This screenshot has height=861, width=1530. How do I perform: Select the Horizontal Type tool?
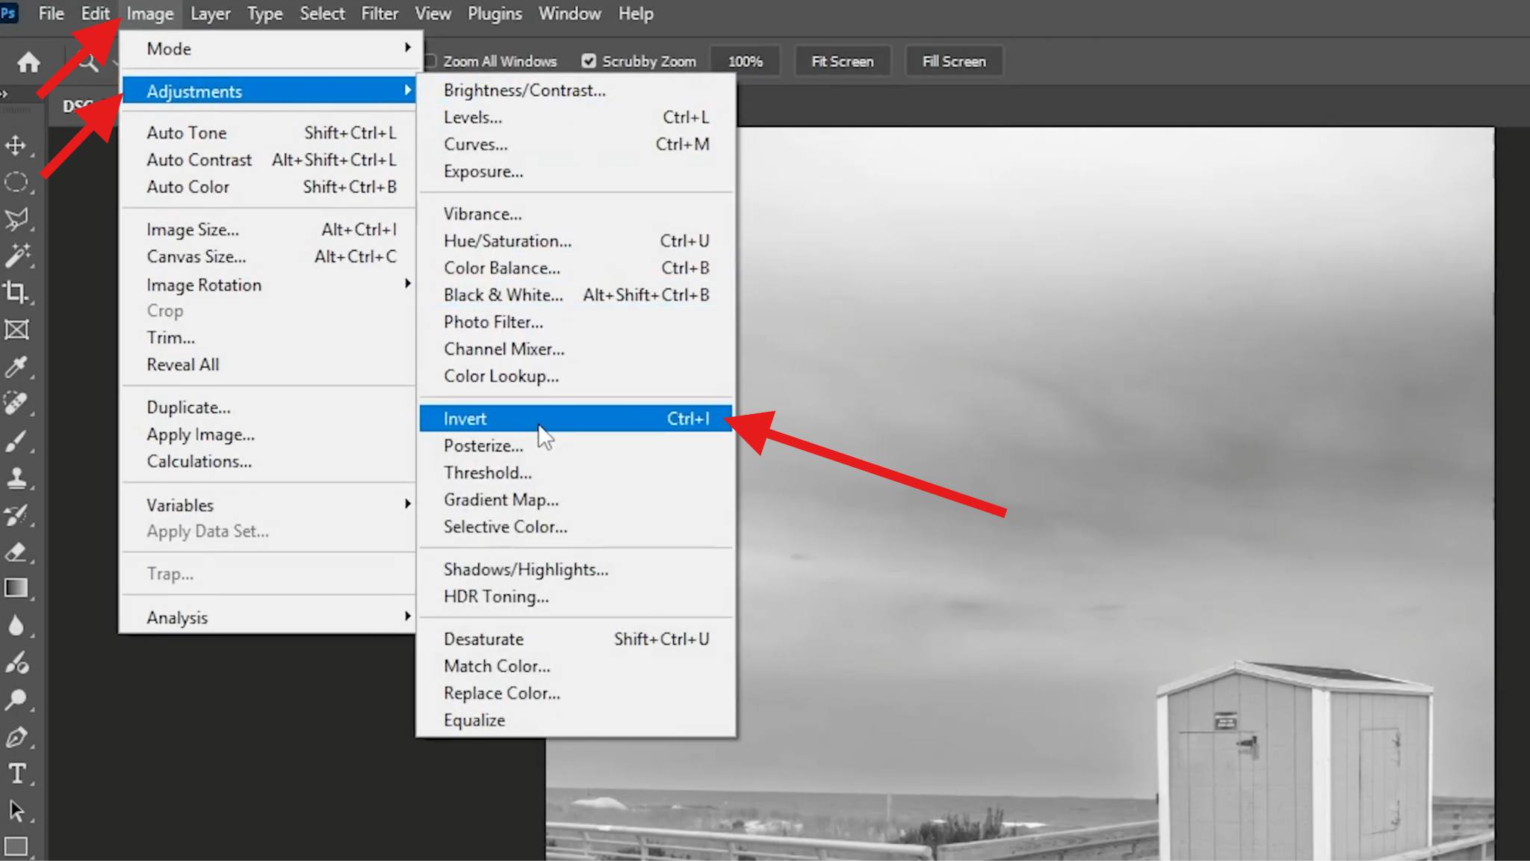coord(16,774)
